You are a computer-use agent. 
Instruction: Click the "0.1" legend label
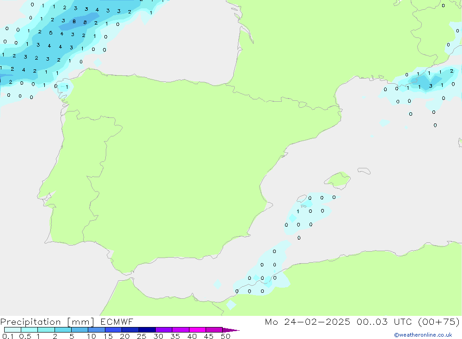[x=8, y=336]
